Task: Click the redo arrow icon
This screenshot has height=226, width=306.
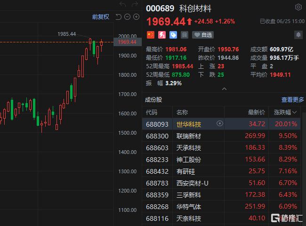Action: 135,4
